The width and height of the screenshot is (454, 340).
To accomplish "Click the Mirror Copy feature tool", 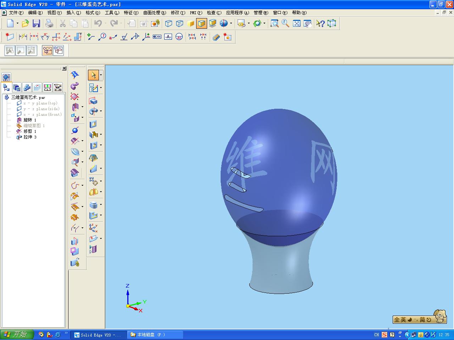I will (x=93, y=192).
